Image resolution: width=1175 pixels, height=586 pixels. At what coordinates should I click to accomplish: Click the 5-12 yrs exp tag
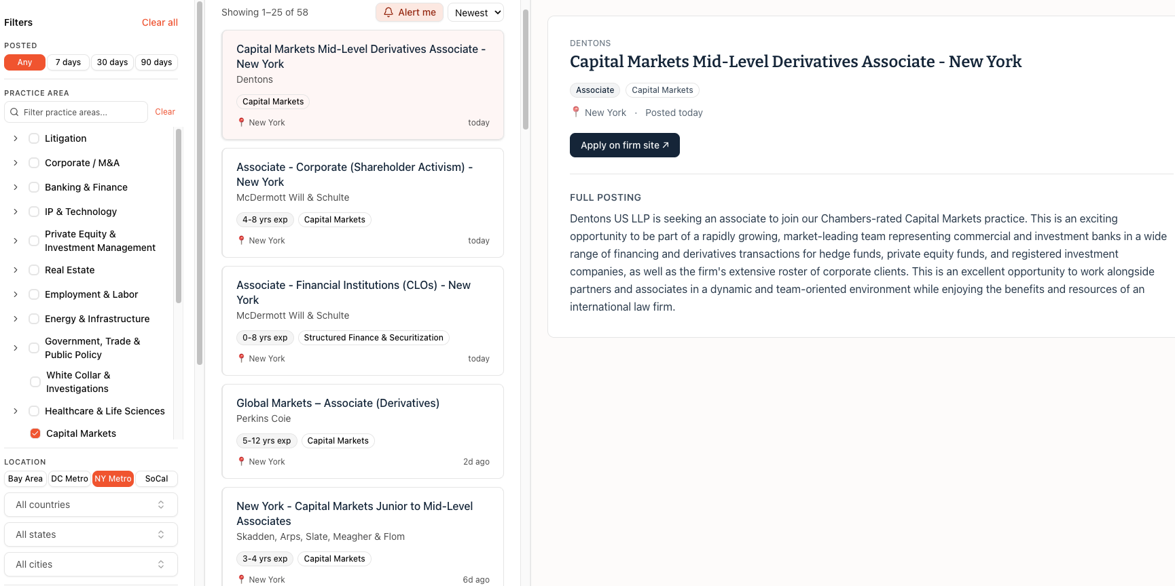point(266,441)
